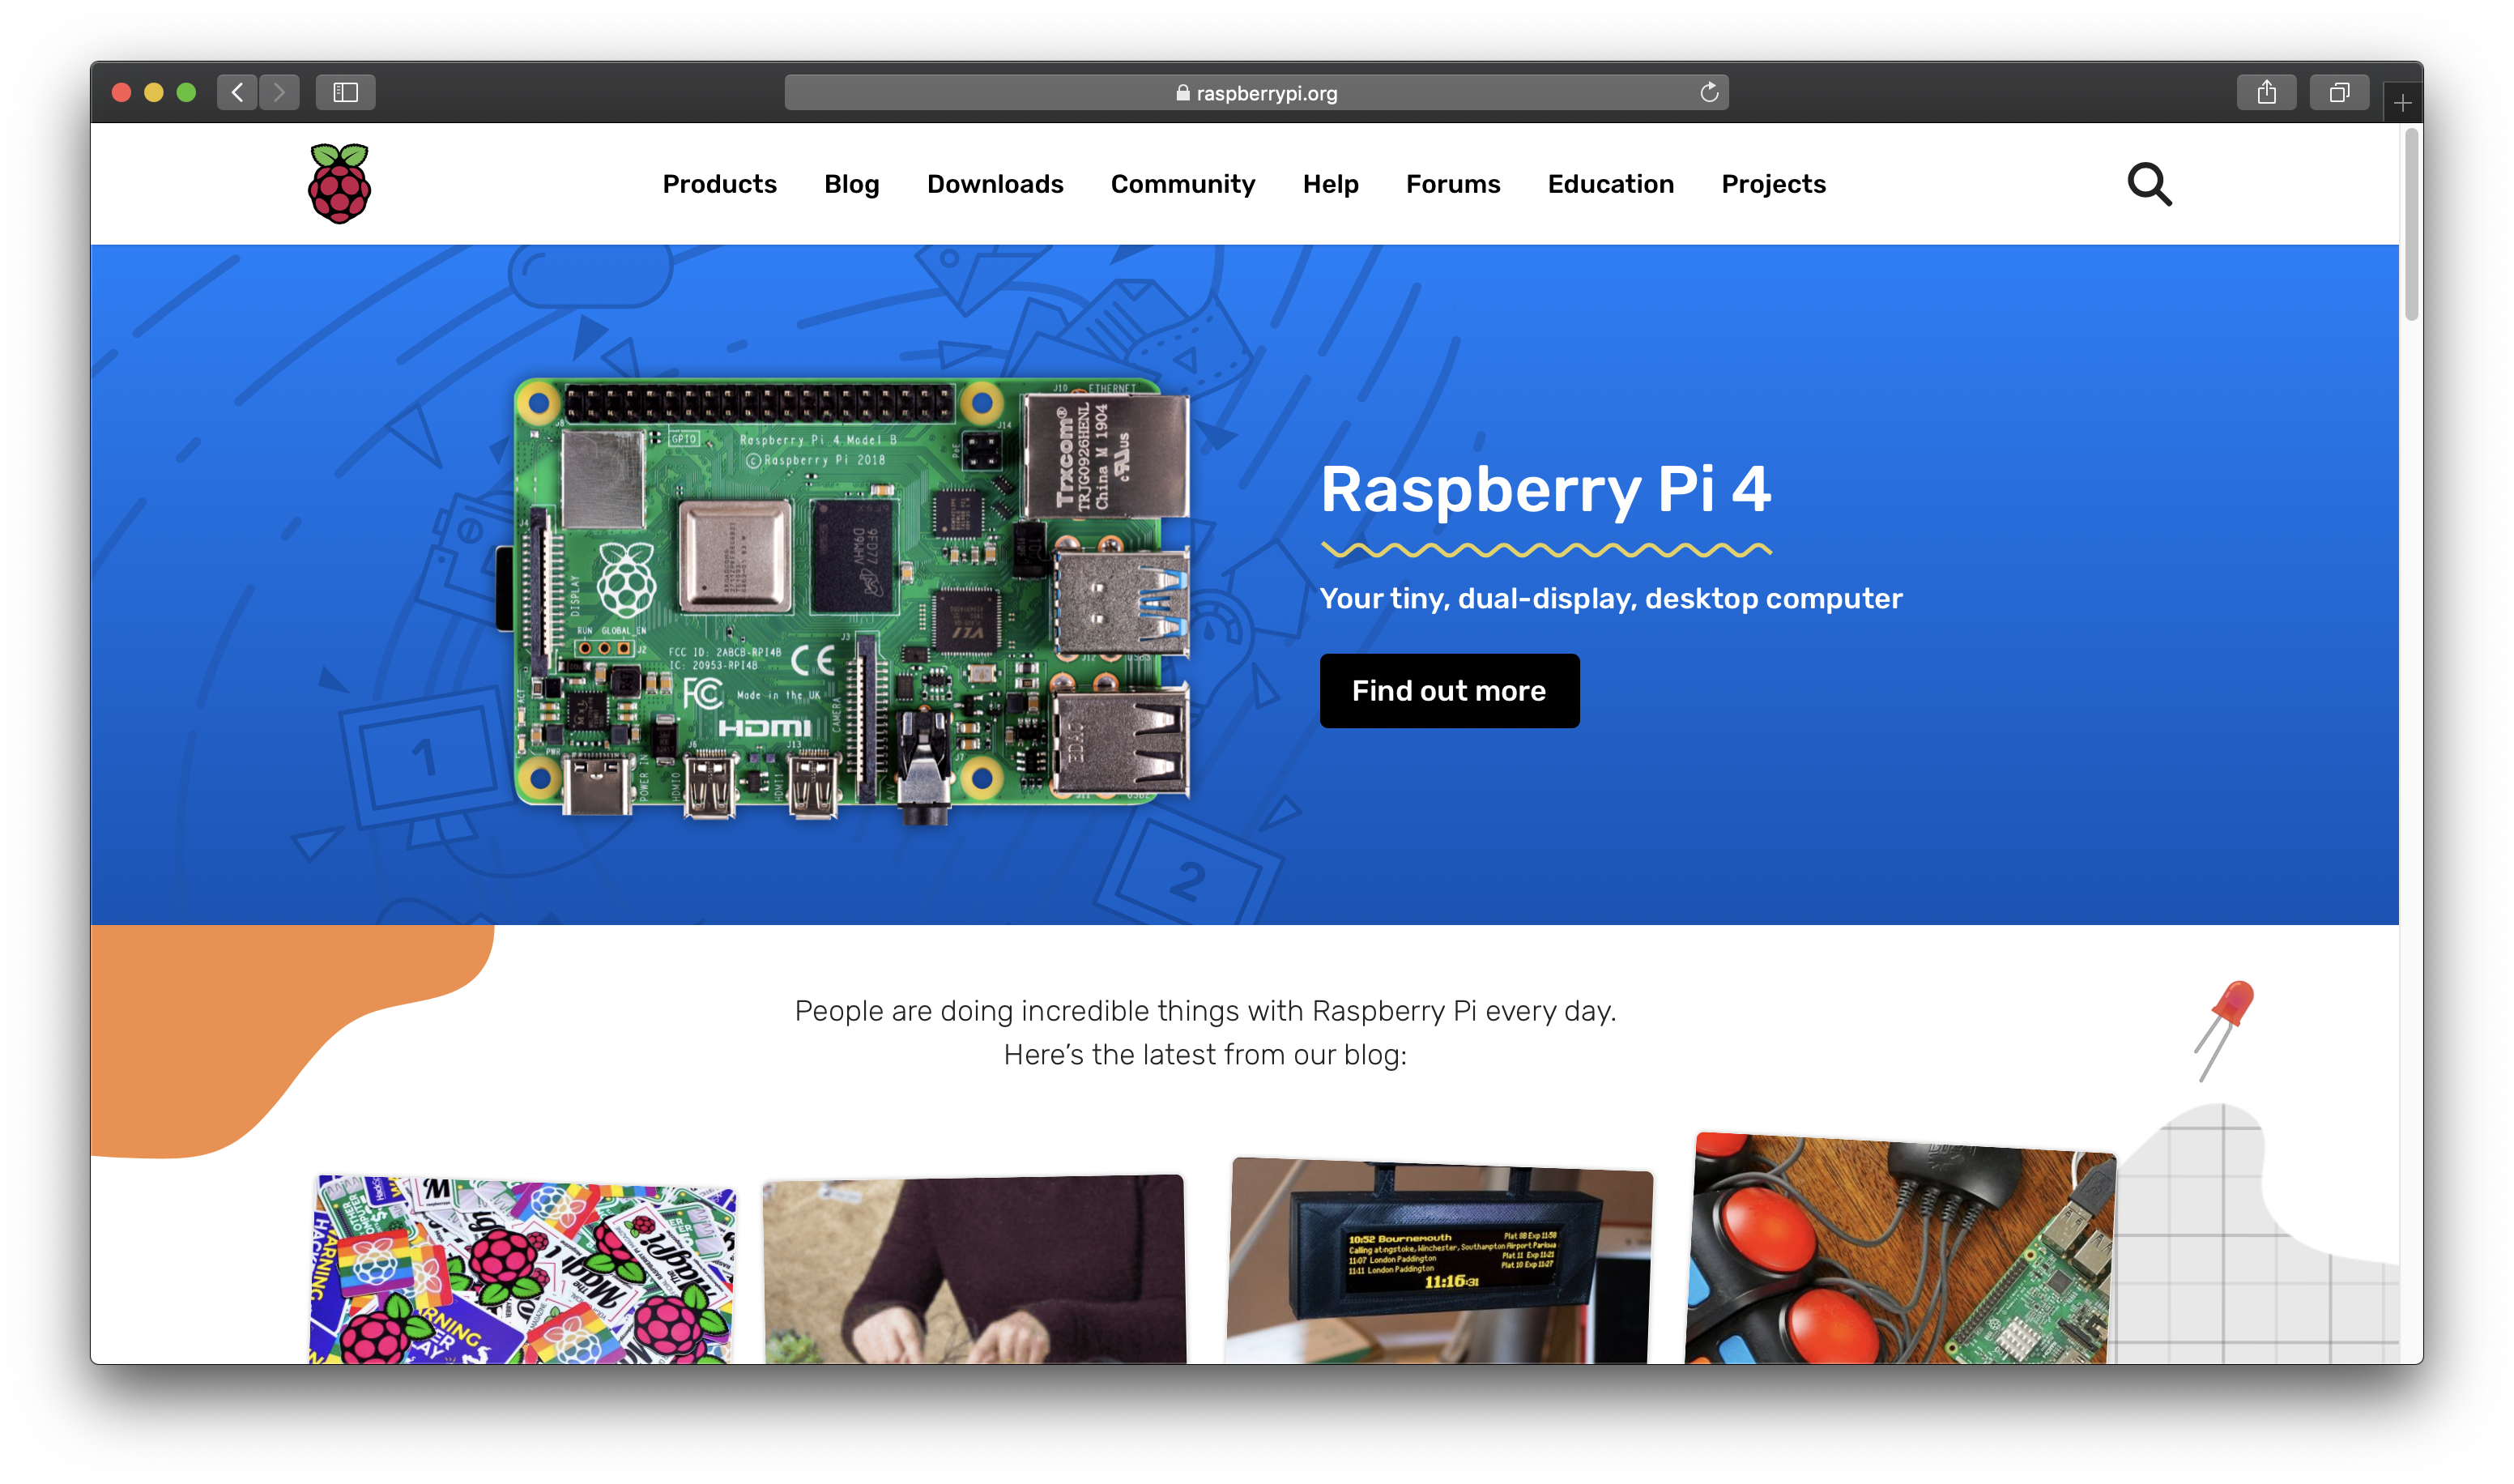Image resolution: width=2514 pixels, height=1484 pixels.
Task: Show the tab overview icon
Action: 2339,93
